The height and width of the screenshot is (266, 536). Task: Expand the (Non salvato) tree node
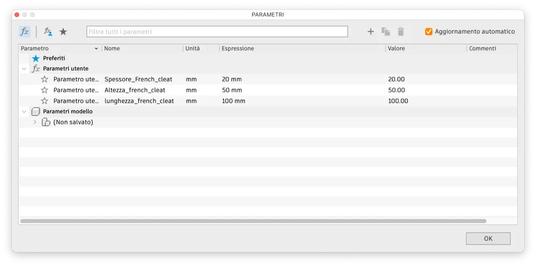click(35, 122)
